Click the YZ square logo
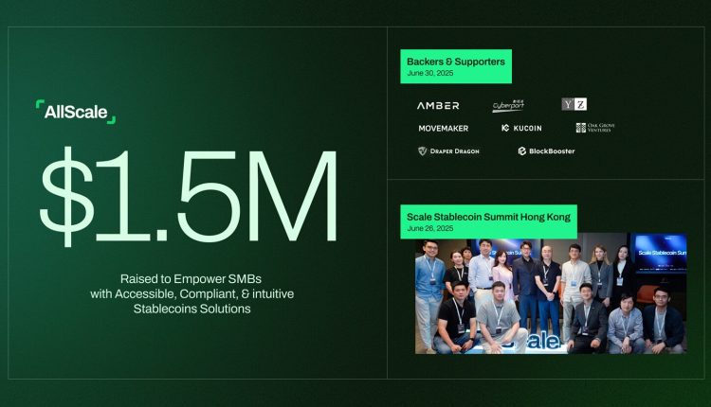 coord(574,104)
